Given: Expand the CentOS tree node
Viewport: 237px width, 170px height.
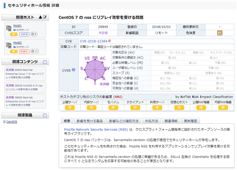Looking at the screenshot, I should click(x=4, y=122).
